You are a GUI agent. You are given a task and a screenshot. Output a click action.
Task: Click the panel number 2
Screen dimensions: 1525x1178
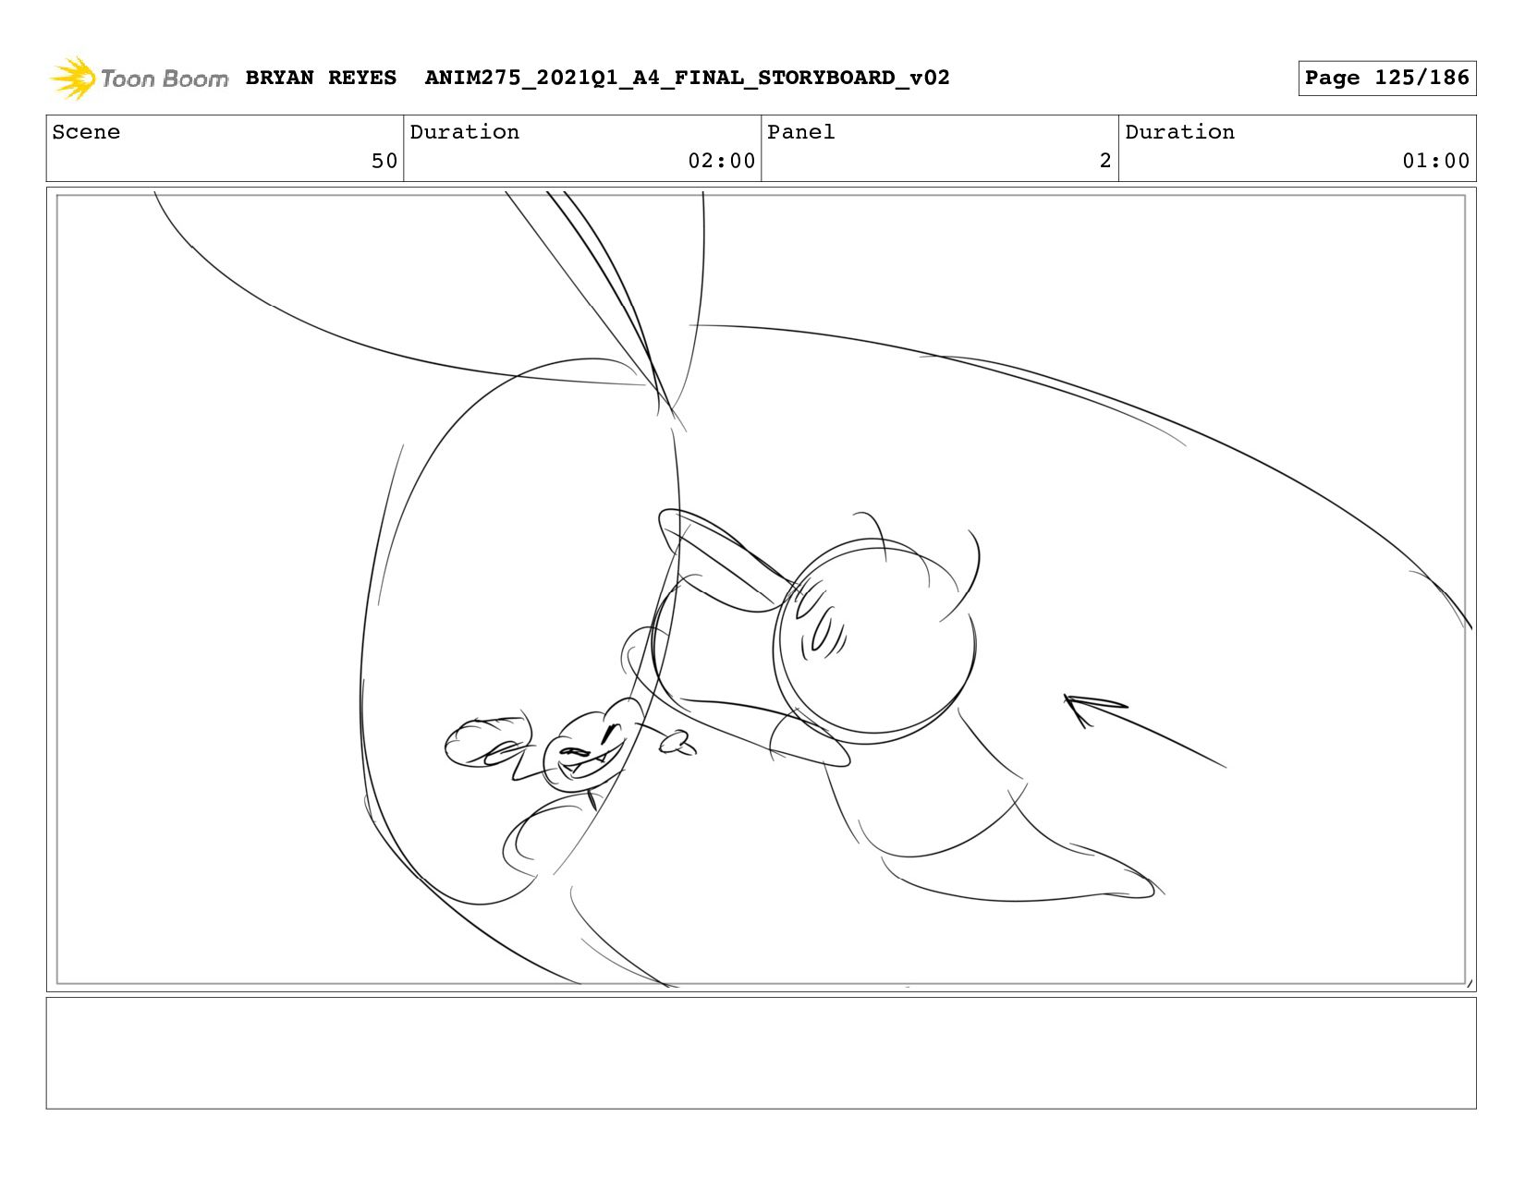click(1105, 161)
